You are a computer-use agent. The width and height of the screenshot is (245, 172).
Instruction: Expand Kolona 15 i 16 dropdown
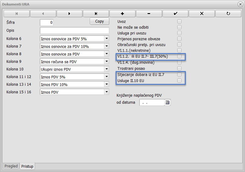[106, 92]
